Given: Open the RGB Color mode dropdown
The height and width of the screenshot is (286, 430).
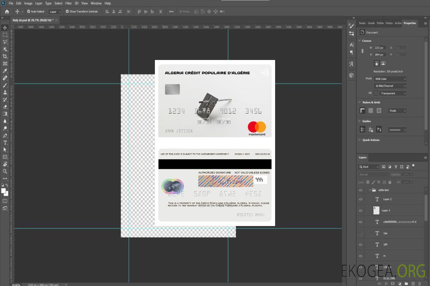Looking at the screenshot, I should (x=390, y=79).
